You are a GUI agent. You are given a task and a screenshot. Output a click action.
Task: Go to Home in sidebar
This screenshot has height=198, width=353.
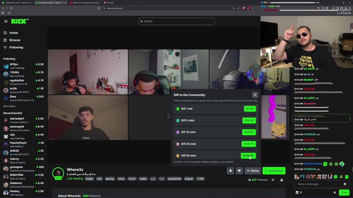tap(11, 33)
